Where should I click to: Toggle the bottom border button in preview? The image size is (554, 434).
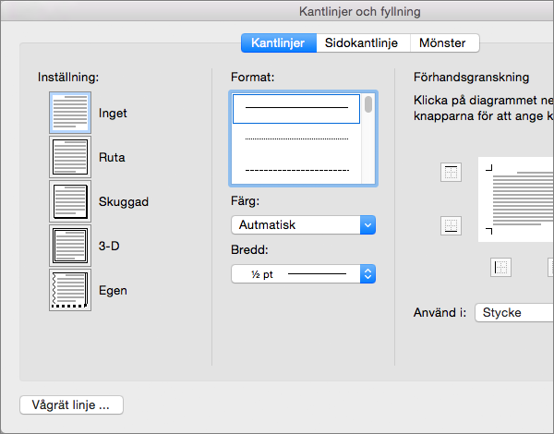point(451,225)
